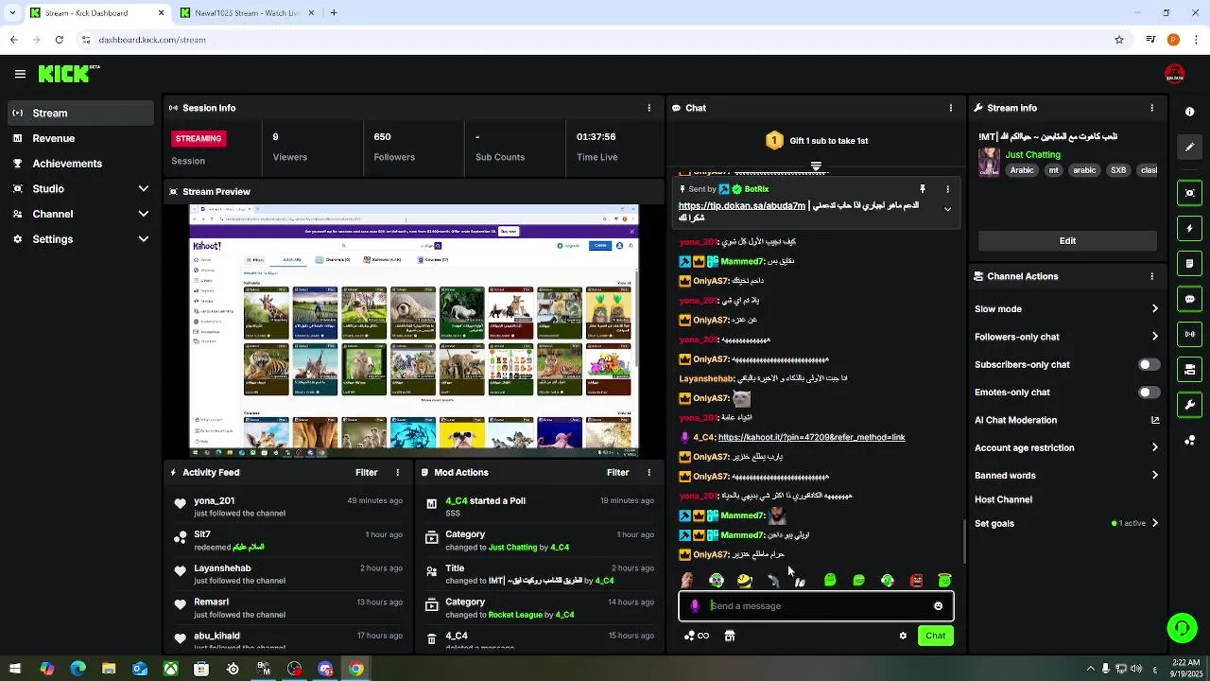
Task: Open Banned words chevron
Action: tap(1154, 476)
